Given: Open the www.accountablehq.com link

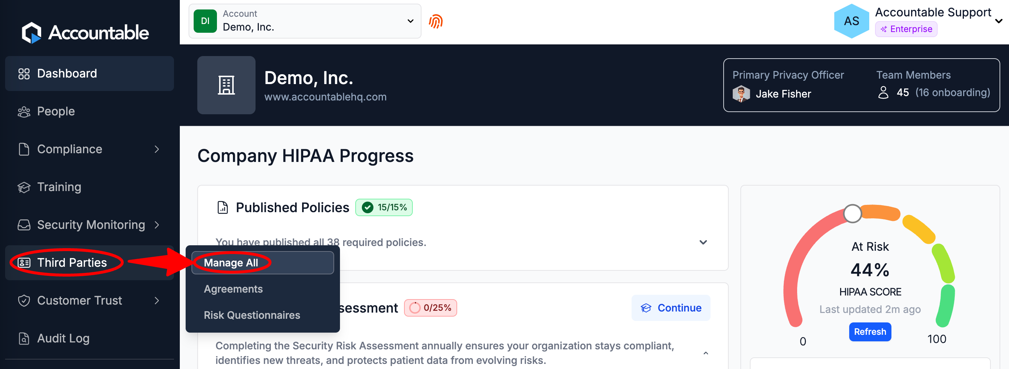Looking at the screenshot, I should coord(325,97).
